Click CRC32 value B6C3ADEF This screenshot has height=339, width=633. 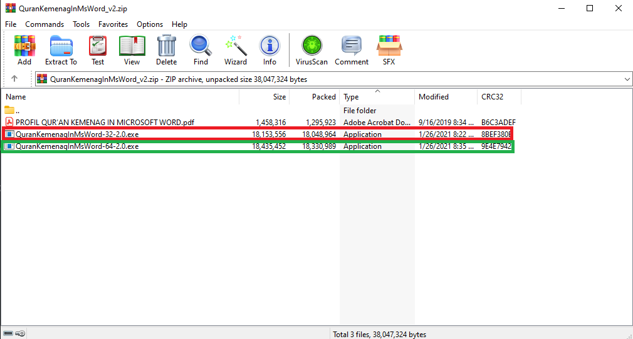coord(498,122)
